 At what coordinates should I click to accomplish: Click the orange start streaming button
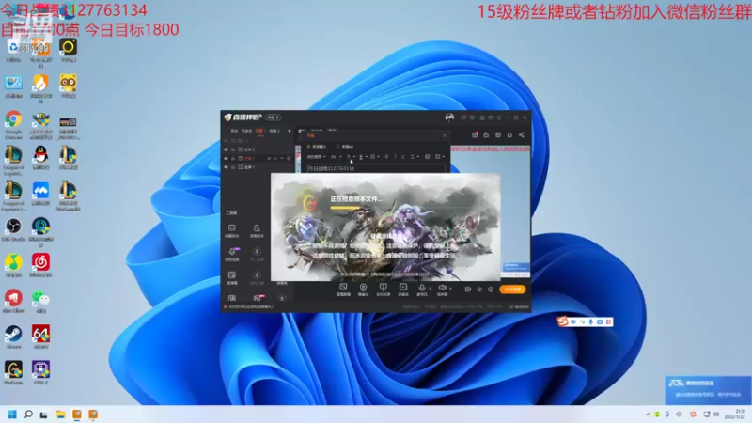(x=512, y=290)
